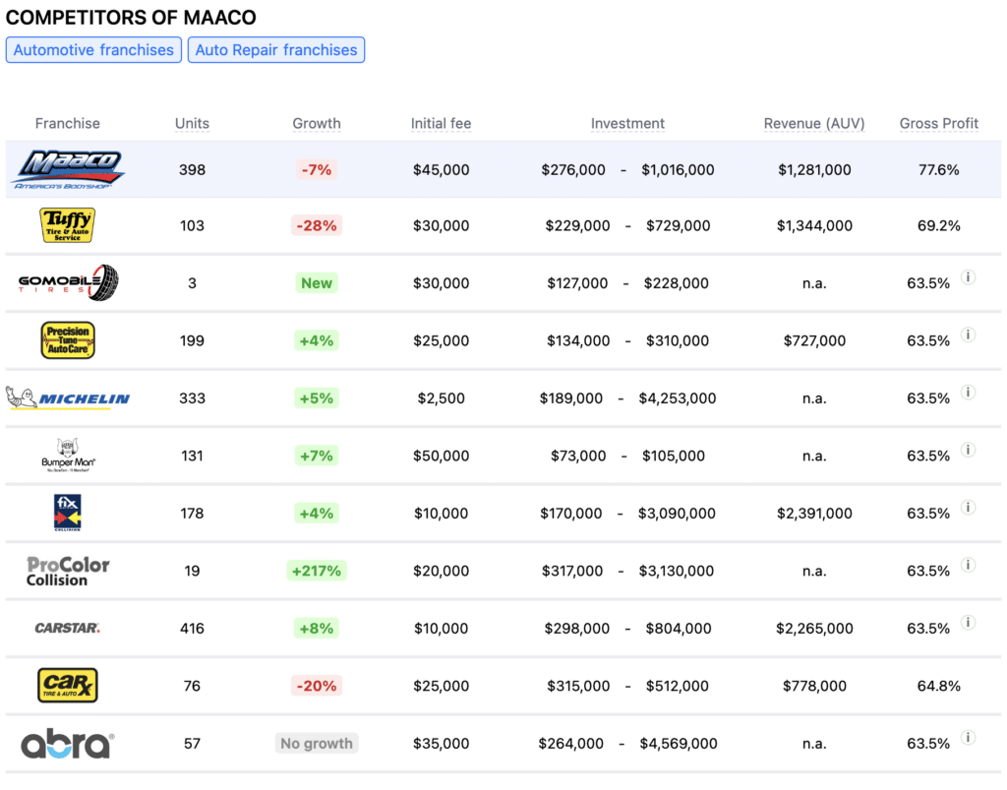This screenshot has width=1007, height=790.
Task: Click info icon in Fix Auto row
Action: point(968,508)
